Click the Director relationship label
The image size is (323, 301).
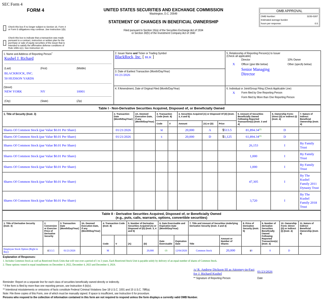point(246,60)
